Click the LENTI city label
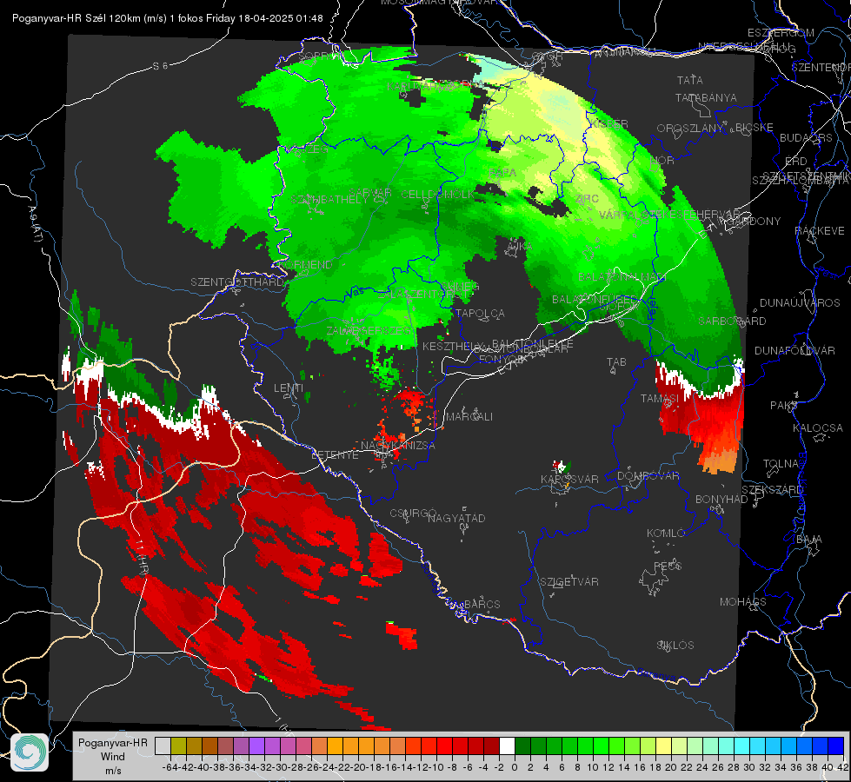The width and height of the screenshot is (851, 782). point(289,388)
